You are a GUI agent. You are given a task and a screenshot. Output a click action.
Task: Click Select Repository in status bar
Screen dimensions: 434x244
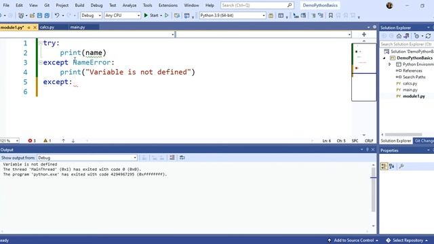coord(407,240)
